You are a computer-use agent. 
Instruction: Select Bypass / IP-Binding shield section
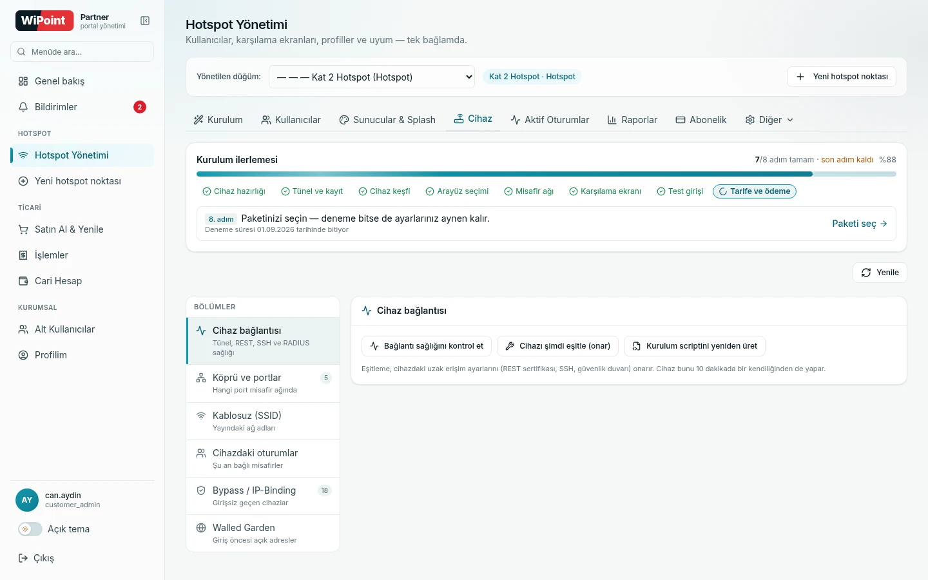(263, 496)
